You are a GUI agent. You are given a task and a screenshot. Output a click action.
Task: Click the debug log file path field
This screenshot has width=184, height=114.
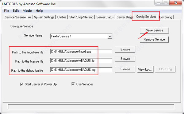tap(81, 70)
